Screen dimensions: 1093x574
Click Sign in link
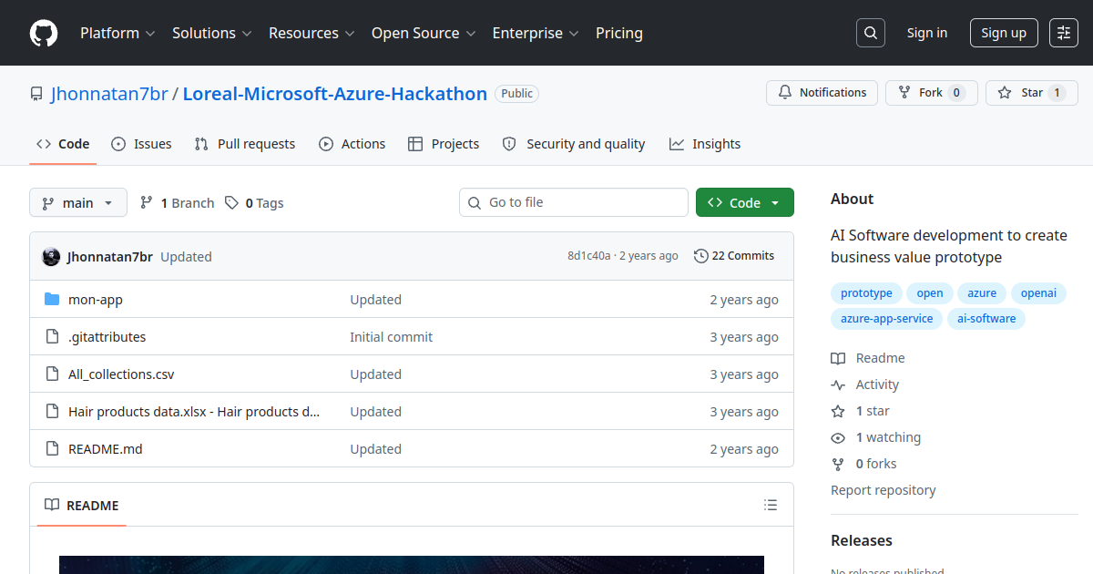tap(927, 33)
